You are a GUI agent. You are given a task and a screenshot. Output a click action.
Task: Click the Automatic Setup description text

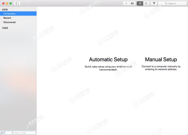(108, 68)
